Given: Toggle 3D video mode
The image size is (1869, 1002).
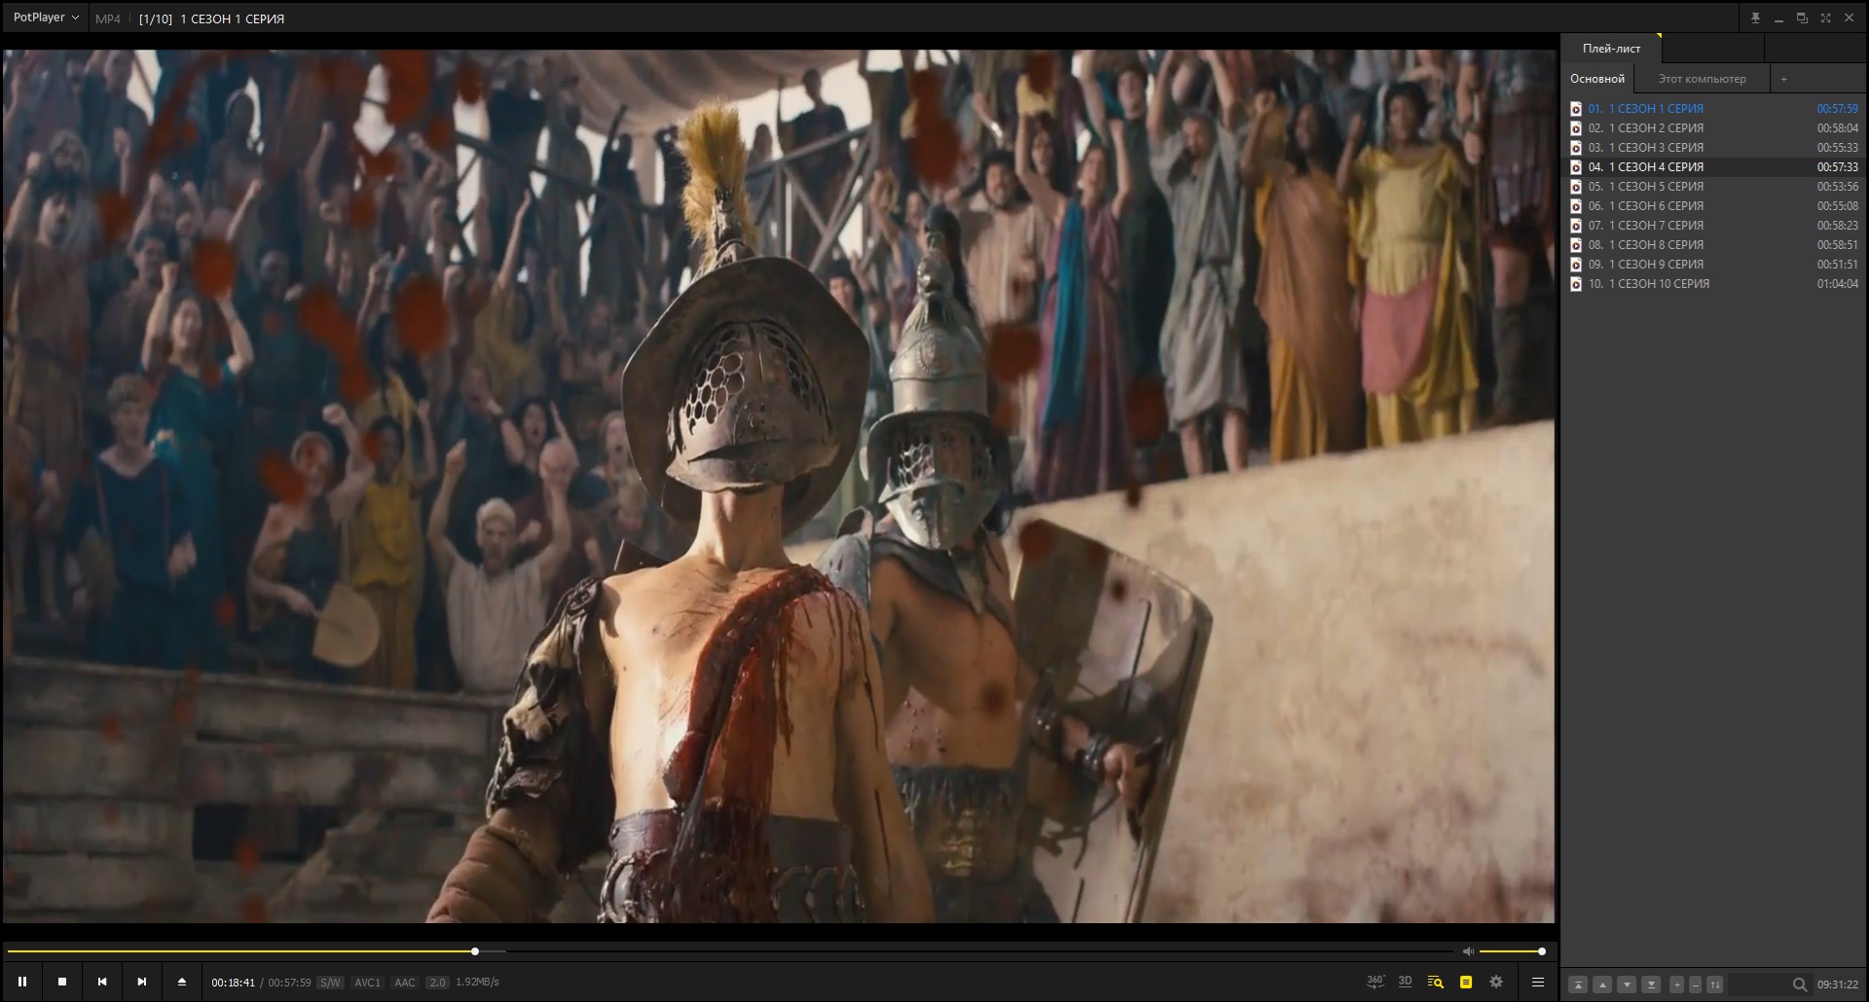Looking at the screenshot, I should pos(1405,982).
